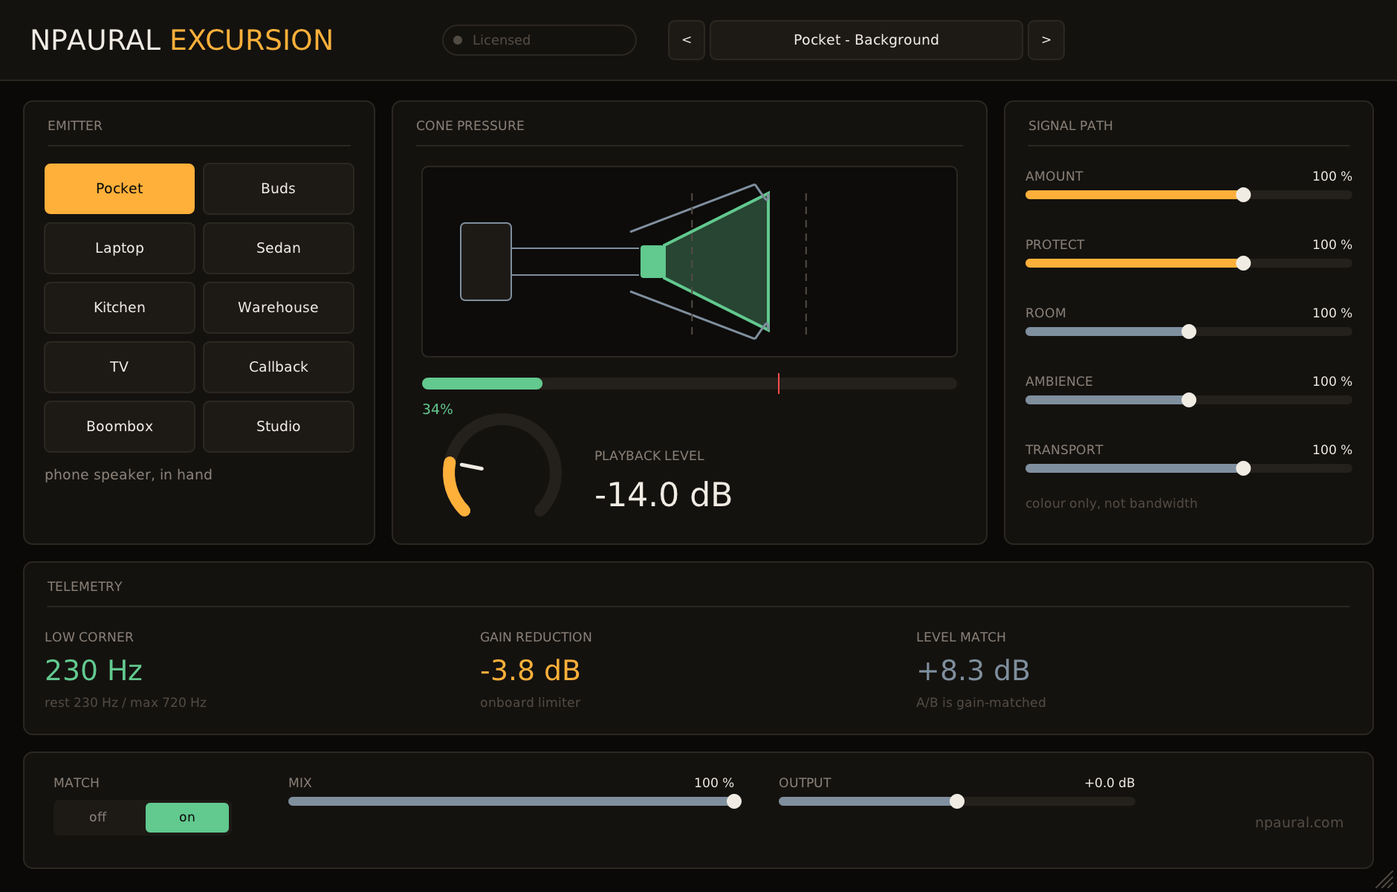Pick the Callback emitter
The height and width of the screenshot is (892, 1397).
click(279, 367)
